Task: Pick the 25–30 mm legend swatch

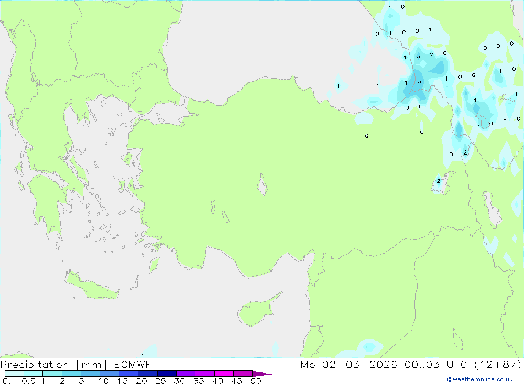Action: click(x=167, y=374)
